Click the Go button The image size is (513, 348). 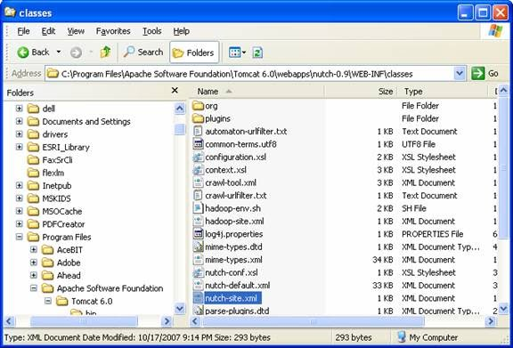[x=484, y=74]
